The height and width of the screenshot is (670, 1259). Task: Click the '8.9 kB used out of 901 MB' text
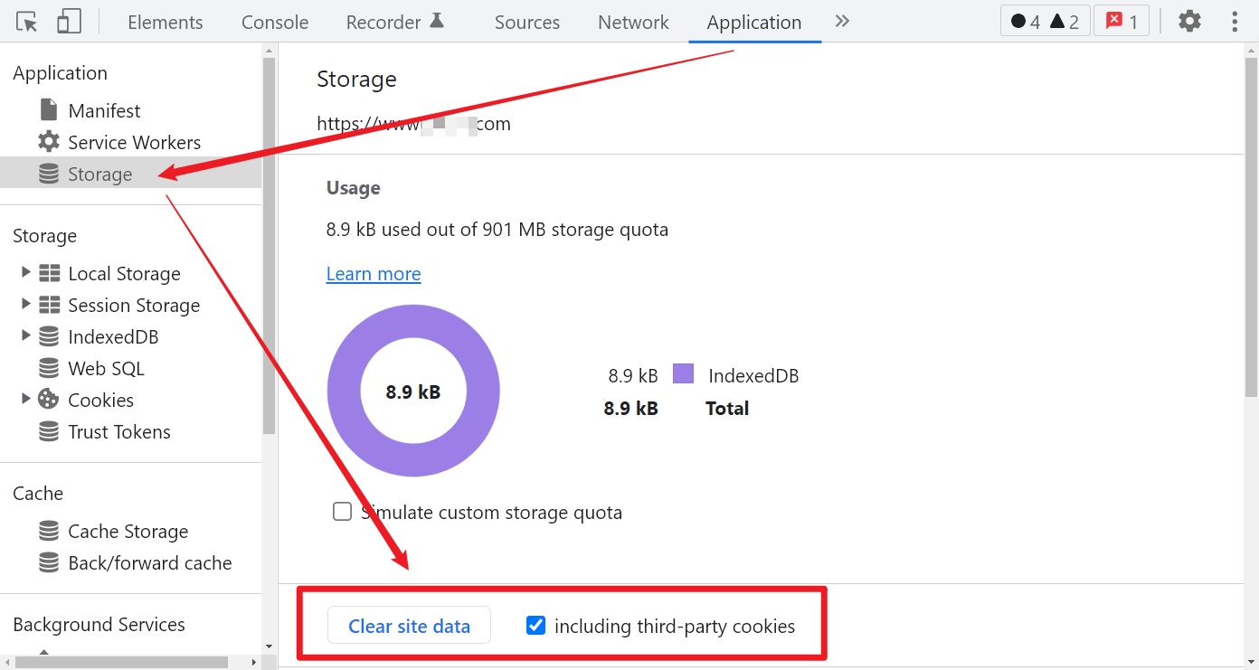[x=497, y=229]
